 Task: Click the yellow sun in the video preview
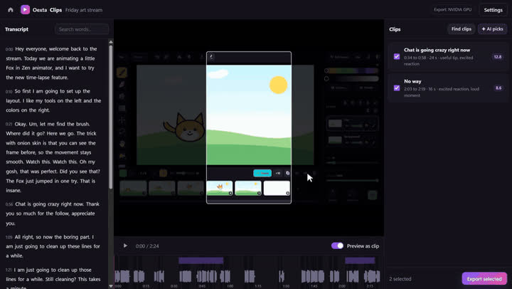pyautogui.click(x=278, y=85)
